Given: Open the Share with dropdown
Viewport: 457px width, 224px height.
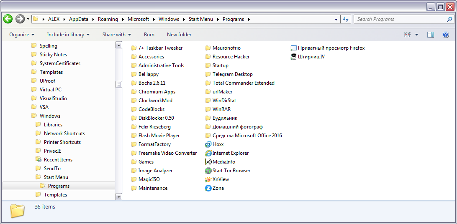Looking at the screenshot, I should click(x=117, y=35).
